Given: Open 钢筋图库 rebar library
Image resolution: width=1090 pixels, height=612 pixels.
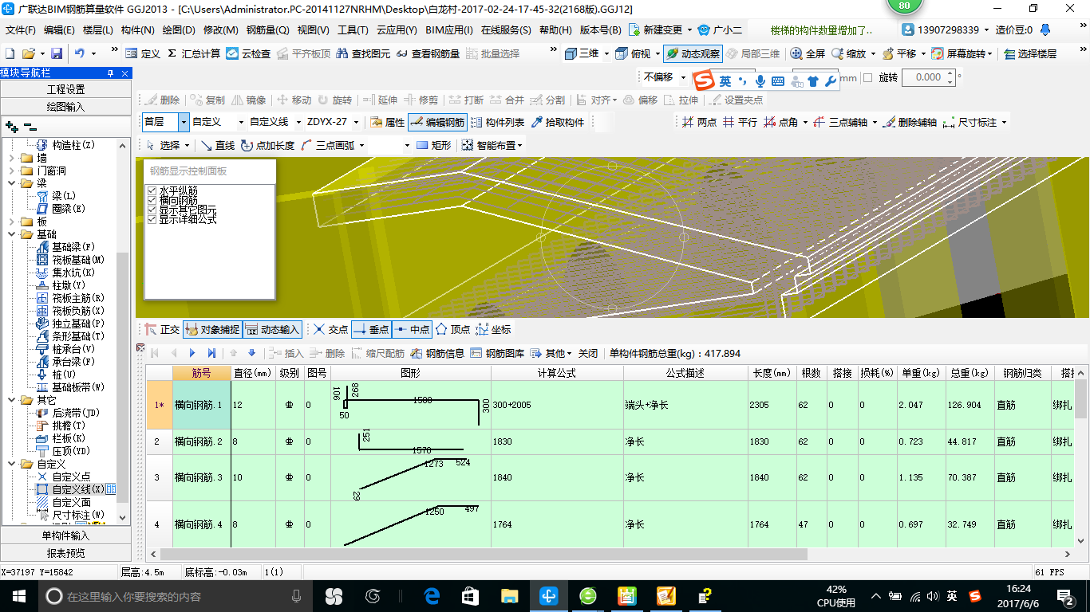Looking at the screenshot, I should (x=497, y=353).
